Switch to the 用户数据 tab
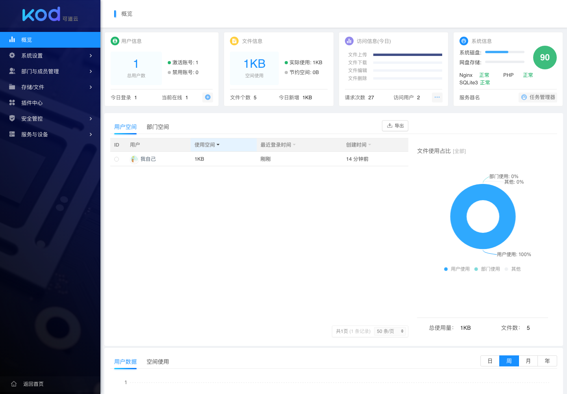Viewport: 567px width, 394px height. pyautogui.click(x=125, y=362)
